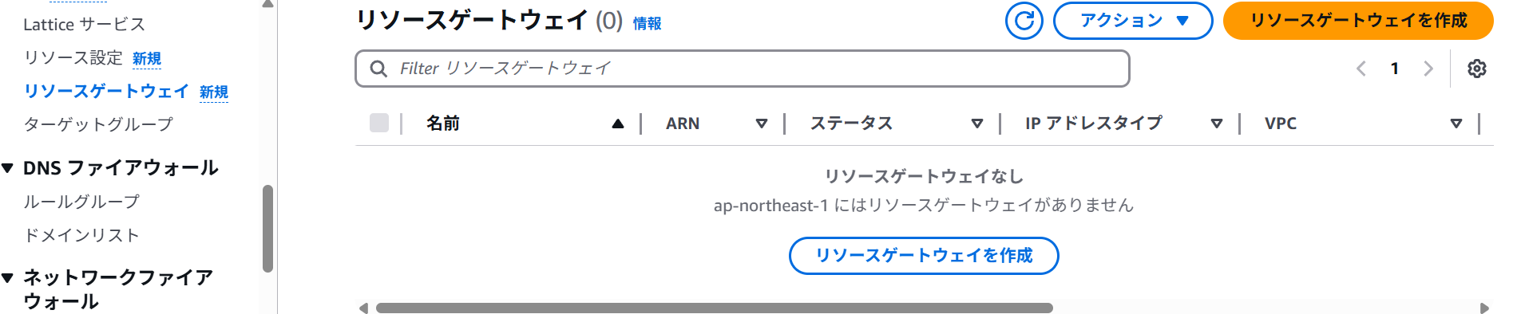Click orange リソースゲートウェイを作成 button
1521x314 pixels.
click(1358, 21)
